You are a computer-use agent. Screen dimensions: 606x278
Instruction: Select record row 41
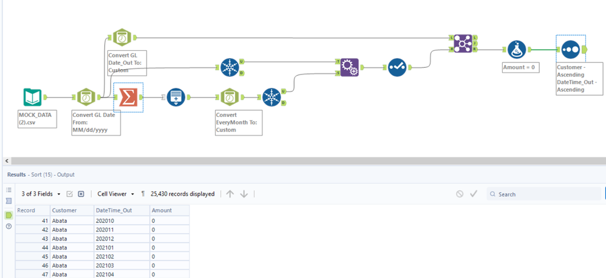pos(32,220)
